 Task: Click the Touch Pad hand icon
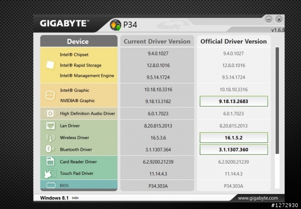pyautogui.click(x=50, y=173)
